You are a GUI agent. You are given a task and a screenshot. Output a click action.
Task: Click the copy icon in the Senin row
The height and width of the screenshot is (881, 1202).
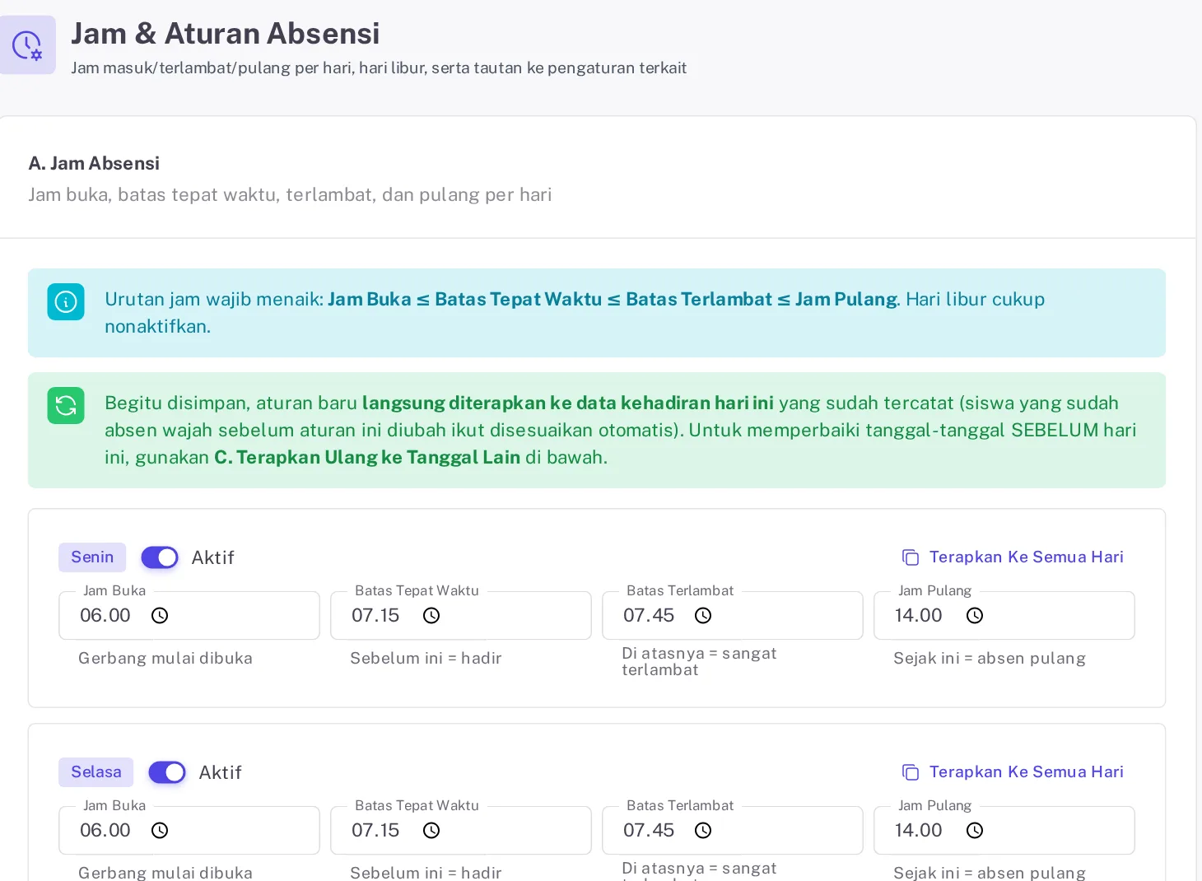click(x=911, y=557)
